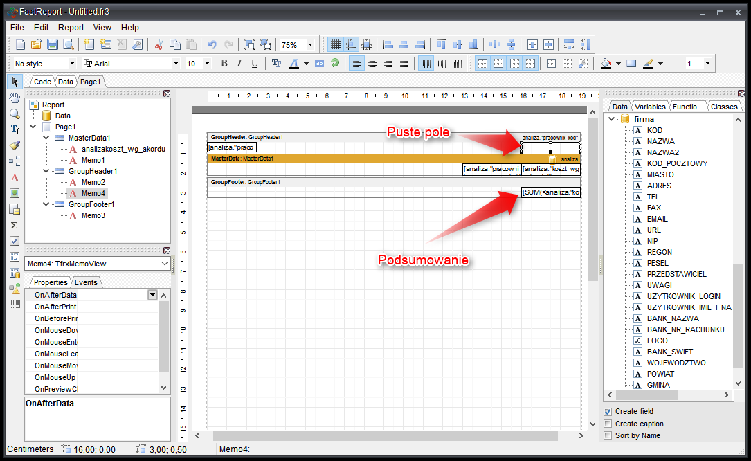This screenshot has height=461, width=751.
Task: Toggle the Create field checkbox
Action: click(x=608, y=412)
